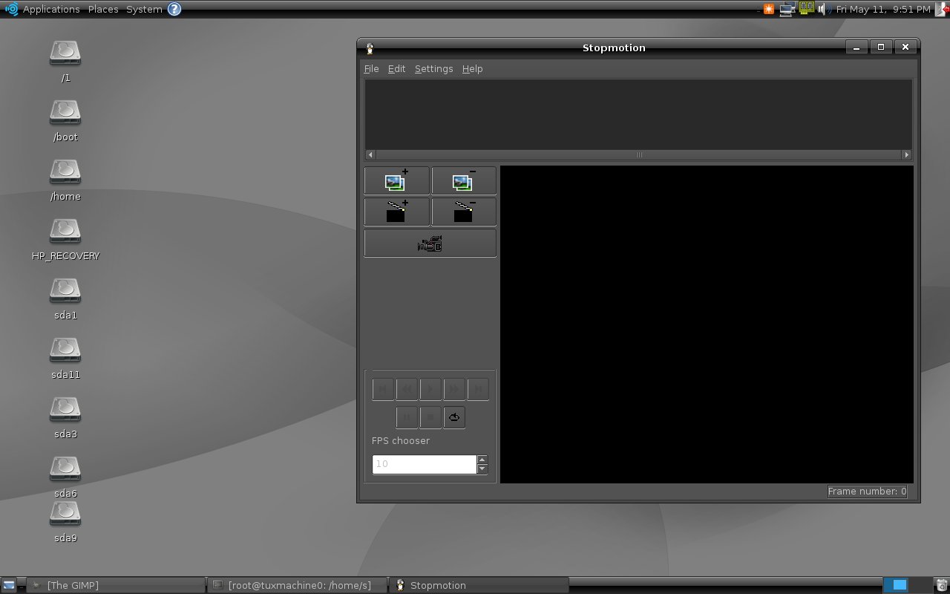The height and width of the screenshot is (594, 950).
Task: Open the System menu in top panel
Action: tap(144, 10)
